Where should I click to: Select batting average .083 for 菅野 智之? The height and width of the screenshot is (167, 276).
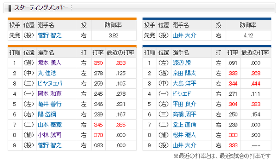pyautogui.click(x=98, y=145)
